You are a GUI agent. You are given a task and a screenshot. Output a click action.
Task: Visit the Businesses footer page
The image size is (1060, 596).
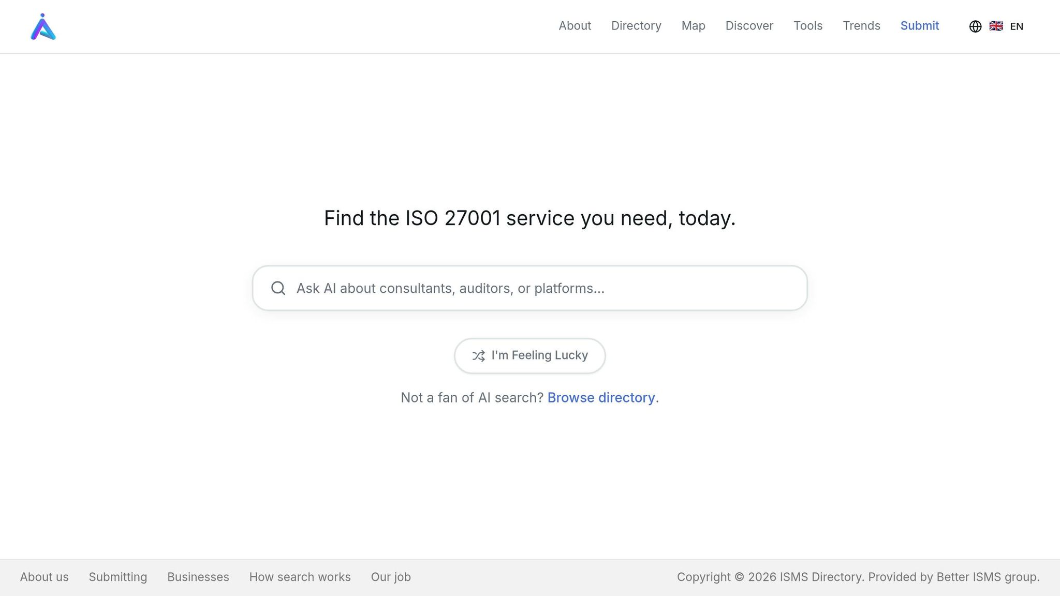[198, 576]
